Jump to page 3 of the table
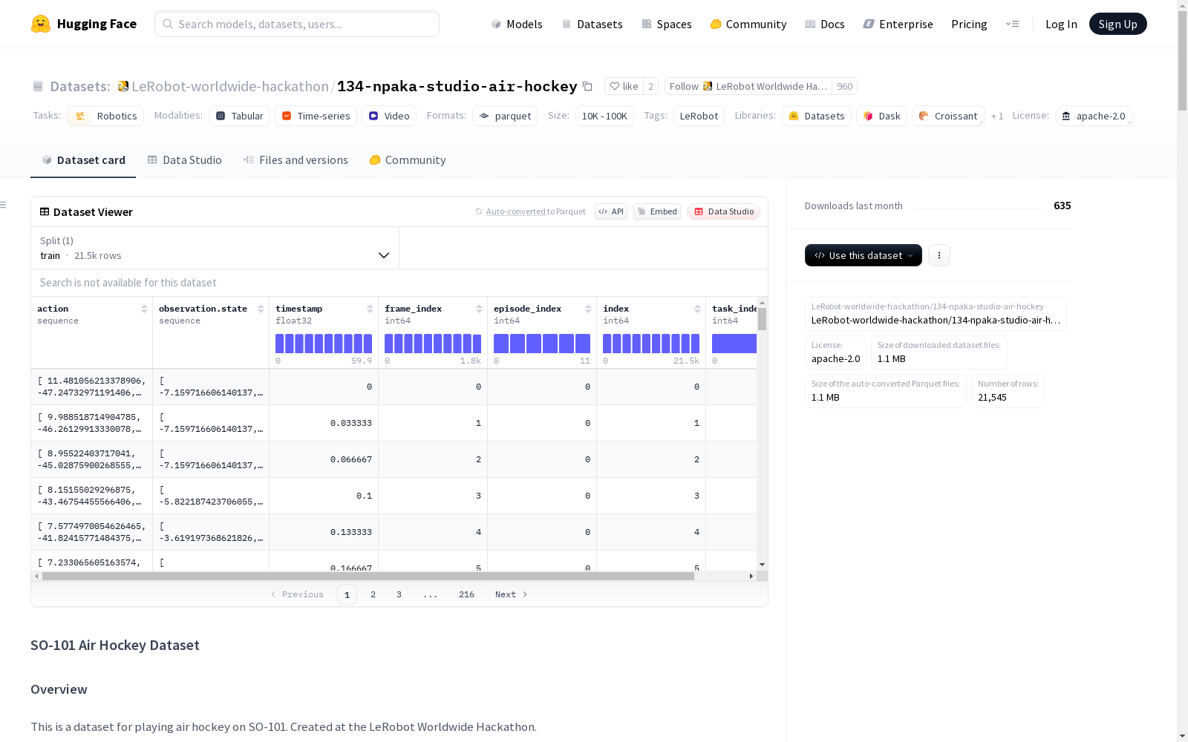 [399, 594]
